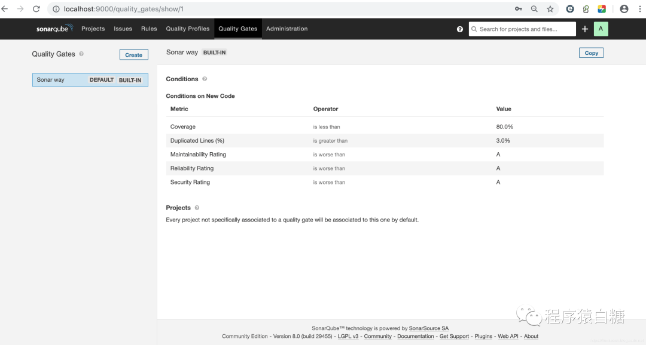Click the Coverage metric row
Image resolution: width=646 pixels, height=345 pixels.
coord(385,127)
